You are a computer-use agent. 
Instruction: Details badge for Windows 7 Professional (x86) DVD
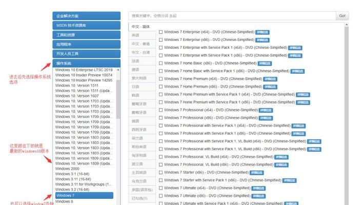coord(266,118)
